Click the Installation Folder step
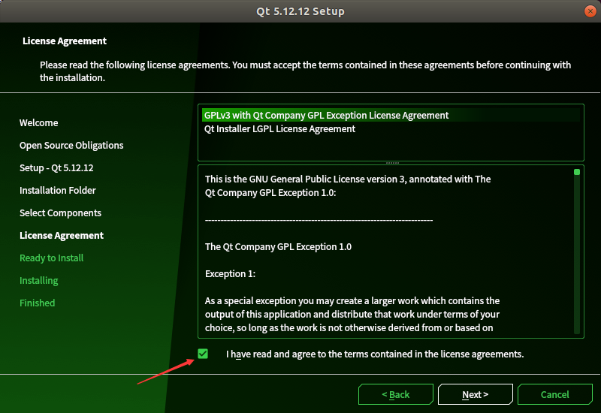This screenshot has width=601, height=413. pos(58,191)
